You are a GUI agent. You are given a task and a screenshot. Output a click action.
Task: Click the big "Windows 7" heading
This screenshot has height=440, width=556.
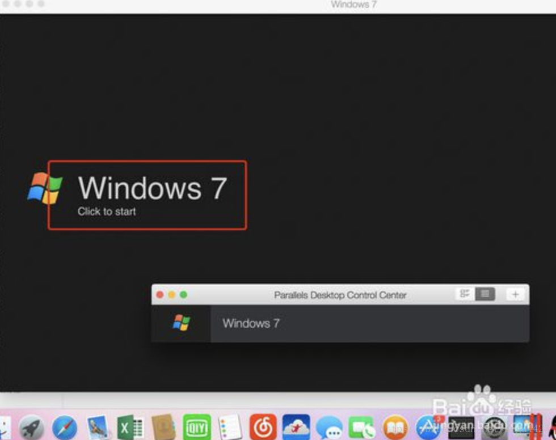(x=152, y=188)
